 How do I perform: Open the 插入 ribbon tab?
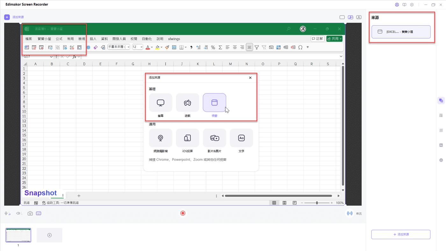click(93, 39)
